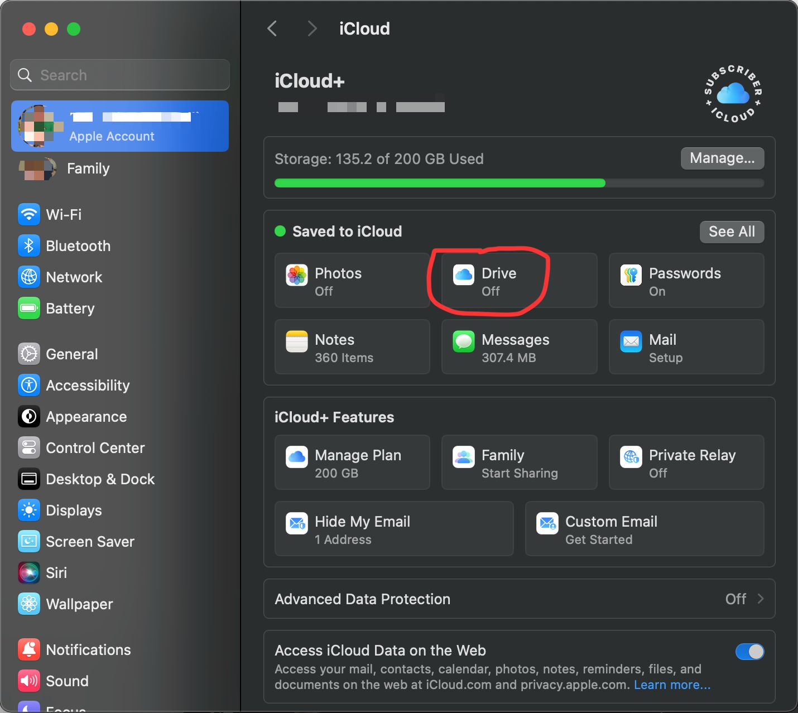
Task: Click the Subscriber iCloud+ badge
Action: pyautogui.click(x=733, y=94)
